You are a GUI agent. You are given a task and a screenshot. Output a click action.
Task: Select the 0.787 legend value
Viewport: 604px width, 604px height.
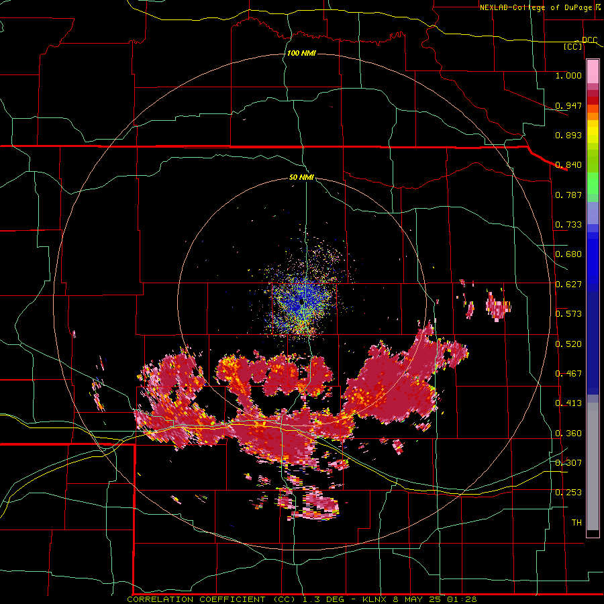(x=568, y=195)
